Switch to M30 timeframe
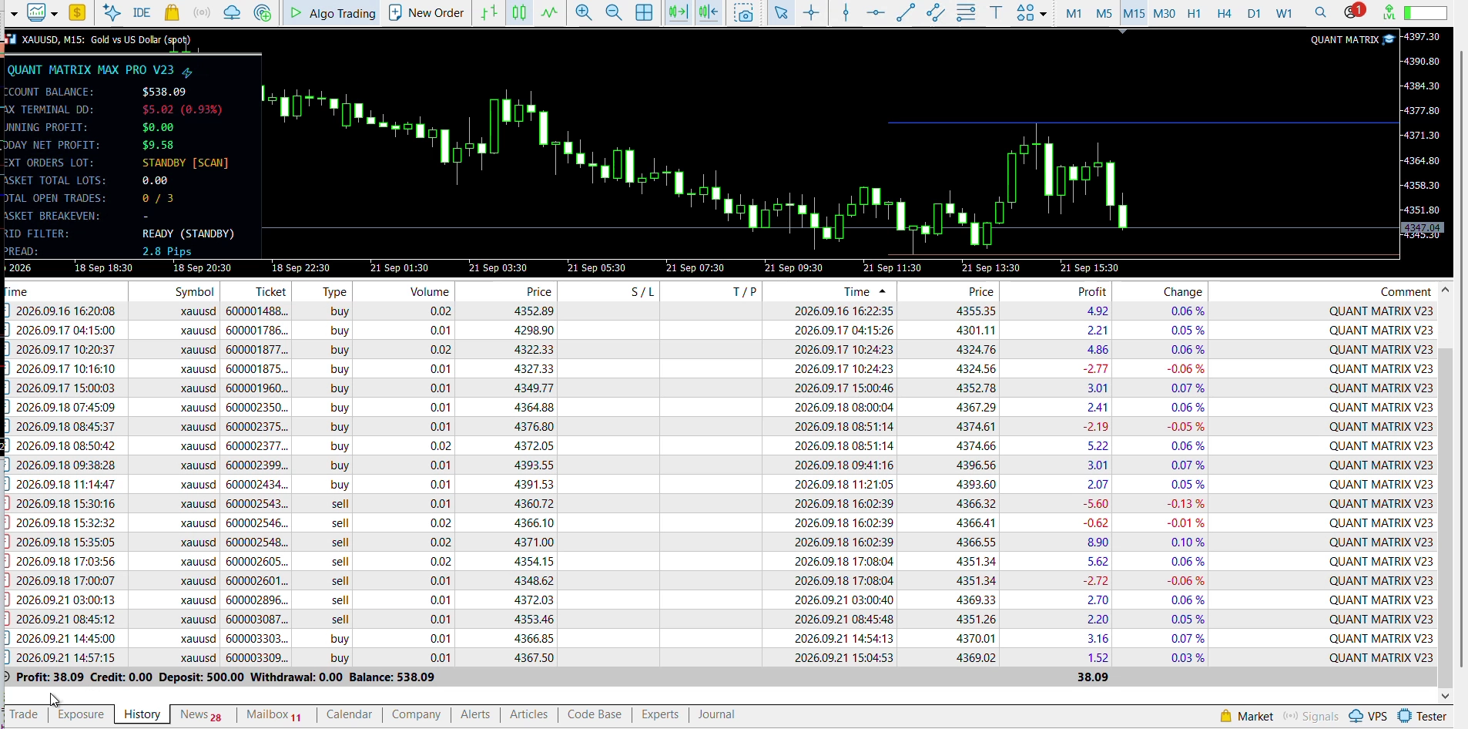 point(1164,13)
